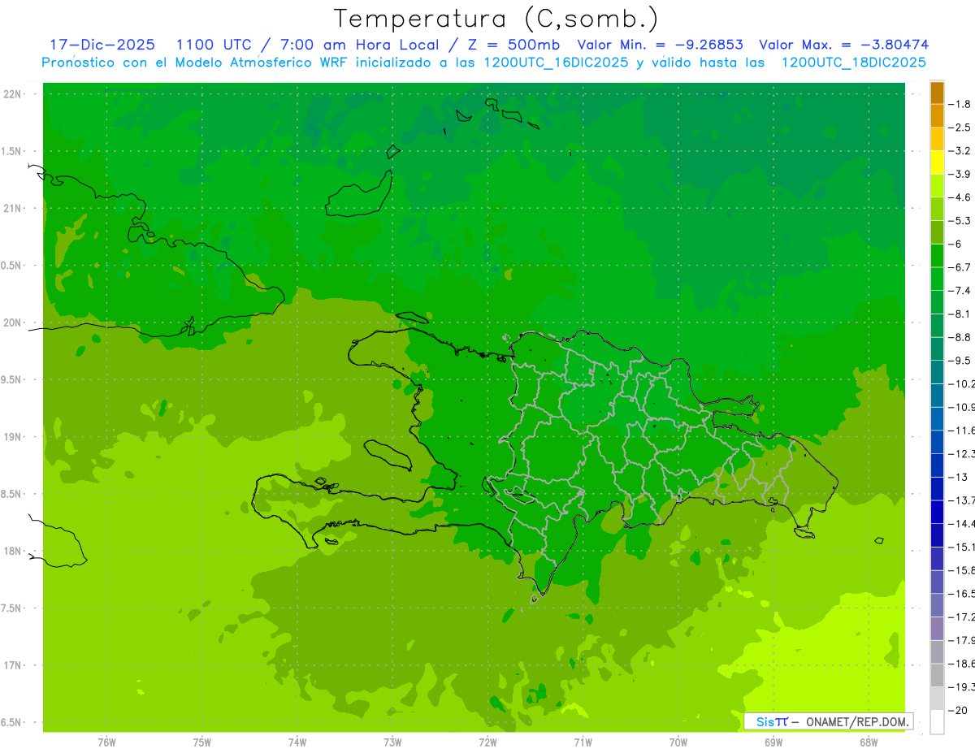The height and width of the screenshot is (753, 975).
Task: Click the longitude label '68W'
Action: click(869, 743)
